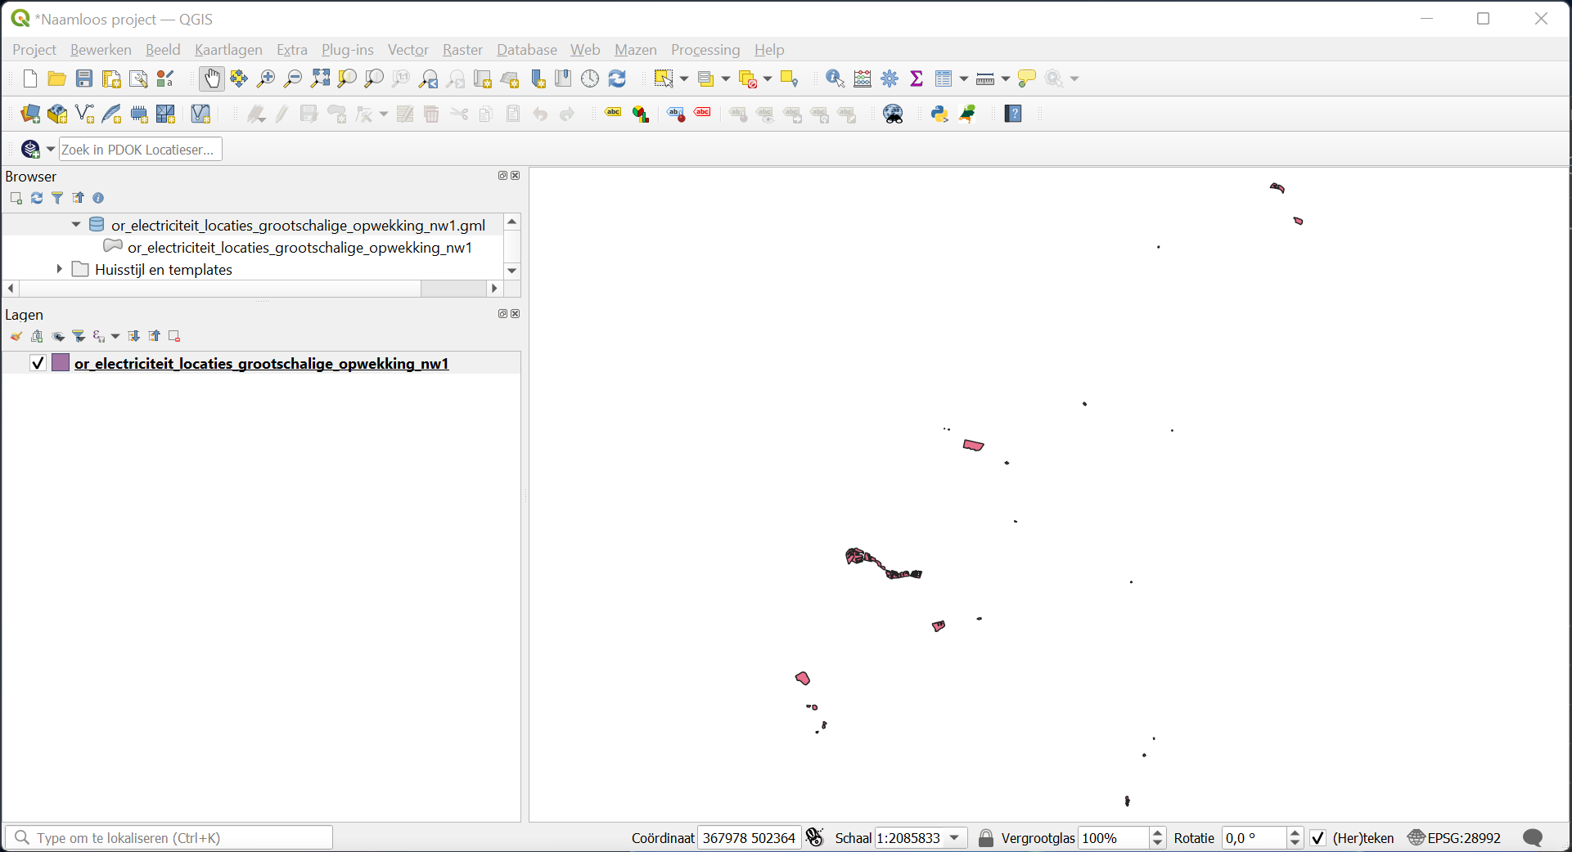Click the MetaSearch globe binoculars icon
1572x852 pixels.
coord(894,114)
